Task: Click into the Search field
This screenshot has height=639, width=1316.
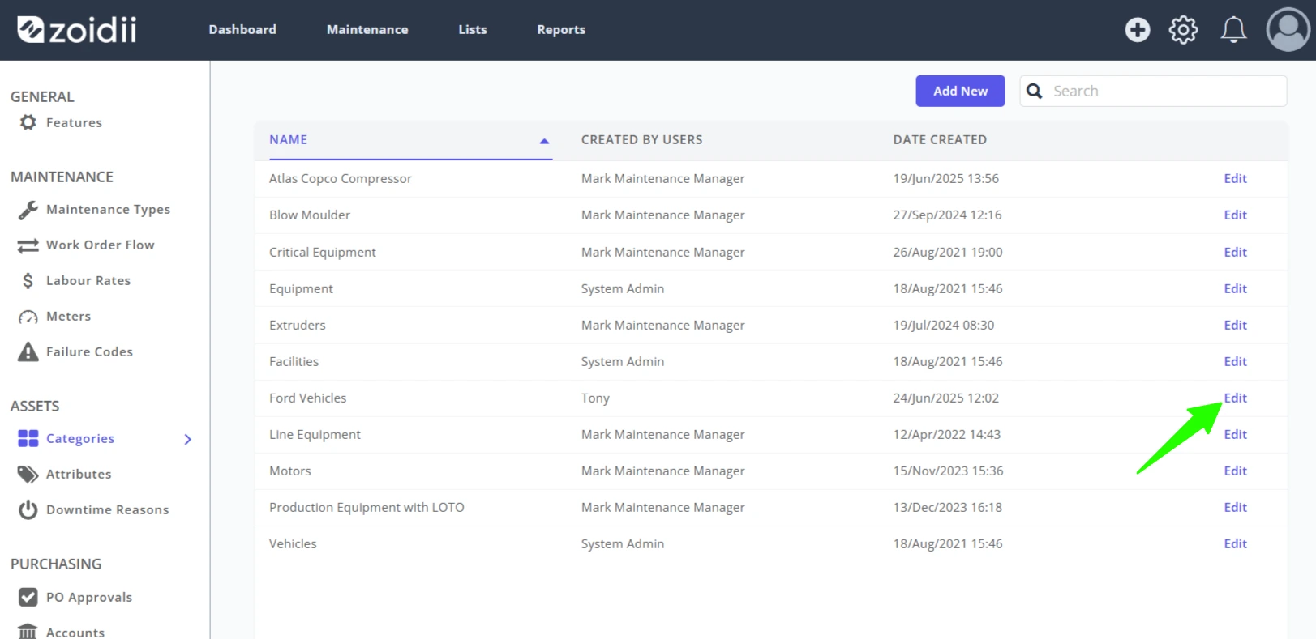Action: point(1153,91)
